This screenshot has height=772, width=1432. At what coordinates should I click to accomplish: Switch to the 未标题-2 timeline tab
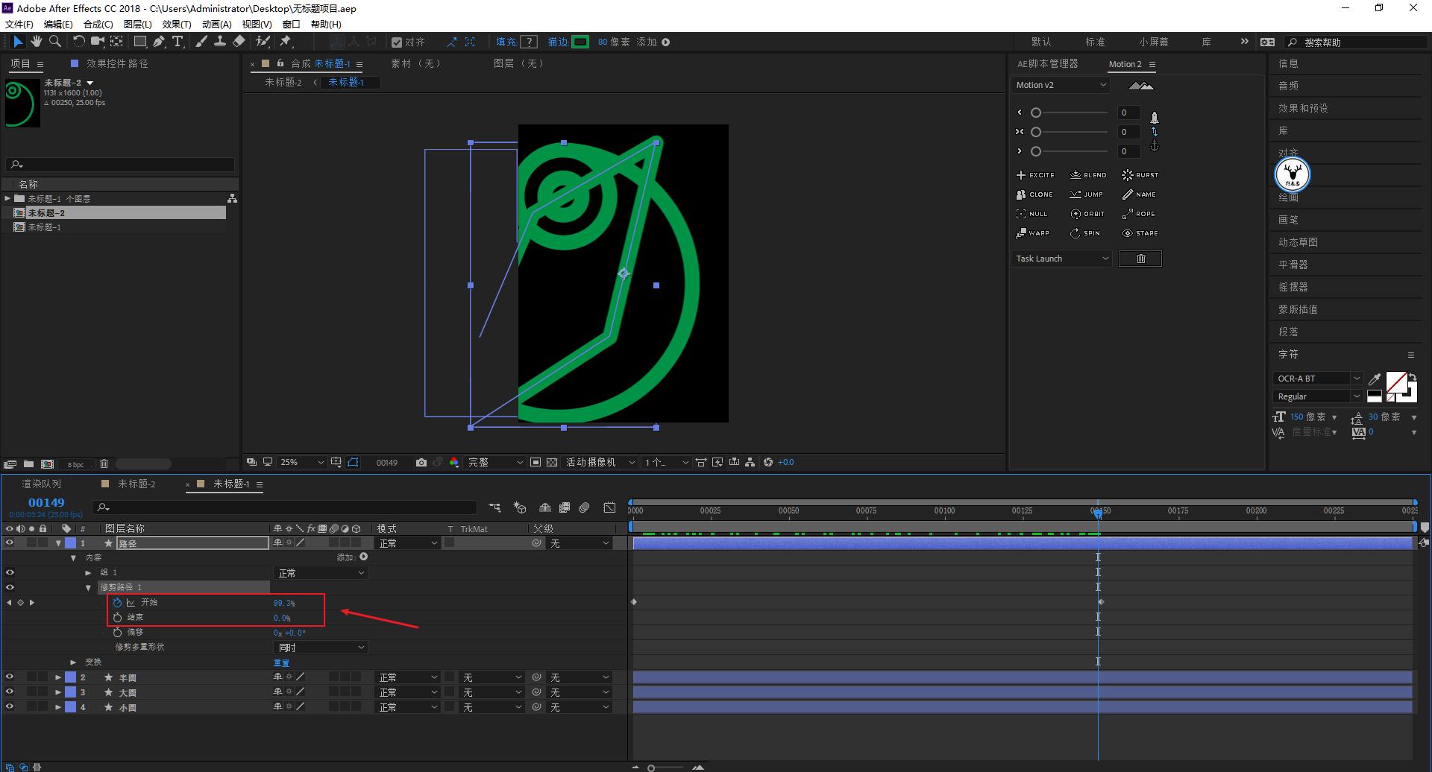136,484
